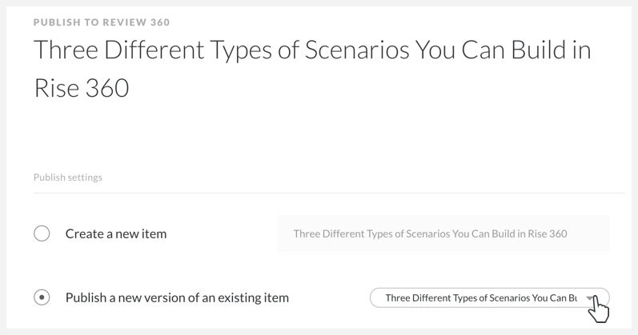This screenshot has width=638, height=335.
Task: Click 'Rise 360' in the heading's second line
Action: point(82,88)
